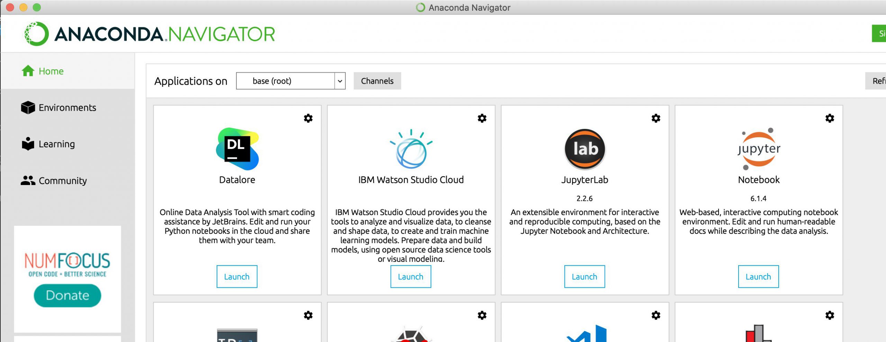Click the Refresh button

(x=876, y=81)
